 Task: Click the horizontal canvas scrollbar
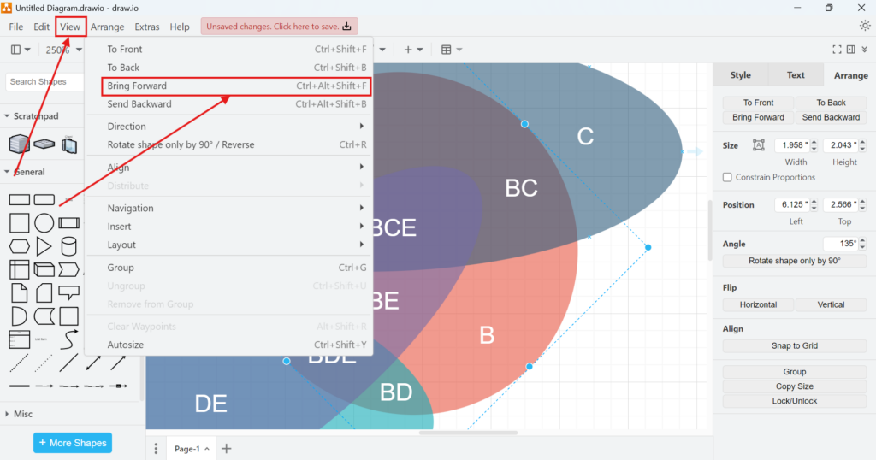point(468,432)
